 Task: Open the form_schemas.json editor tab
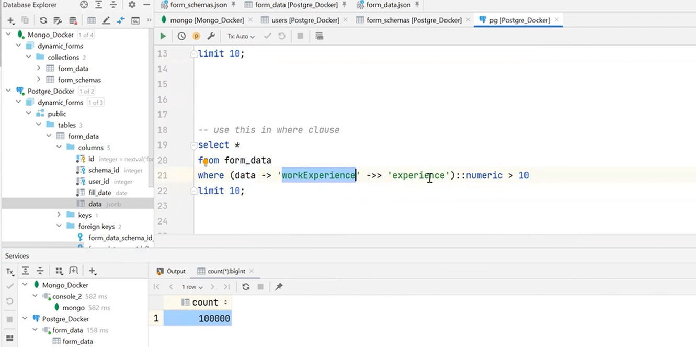tap(198, 5)
